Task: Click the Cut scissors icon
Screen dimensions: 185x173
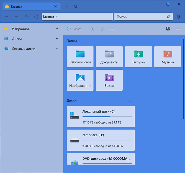Action: click(x=92, y=29)
